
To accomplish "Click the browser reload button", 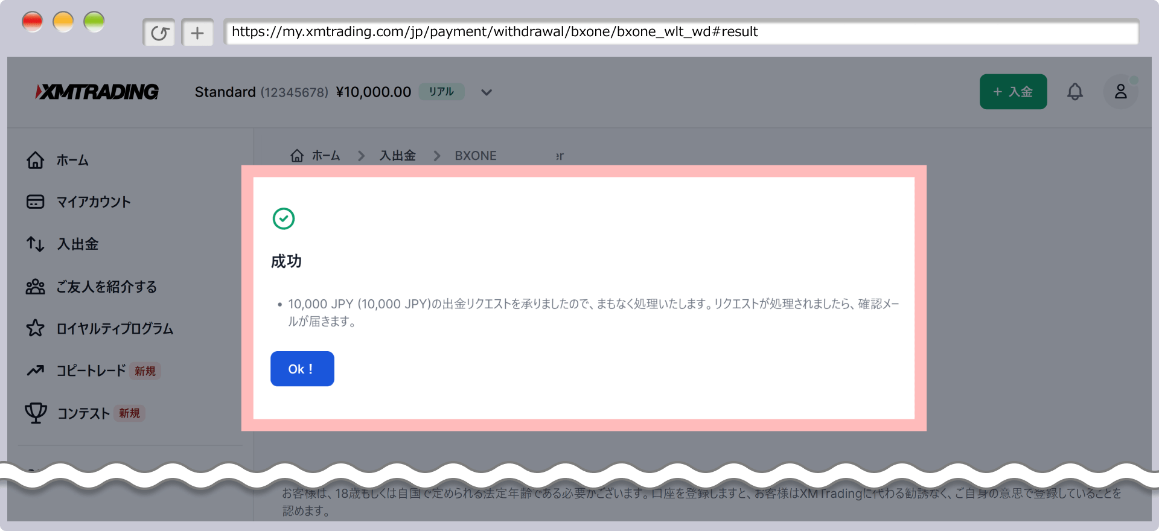I will (x=159, y=33).
